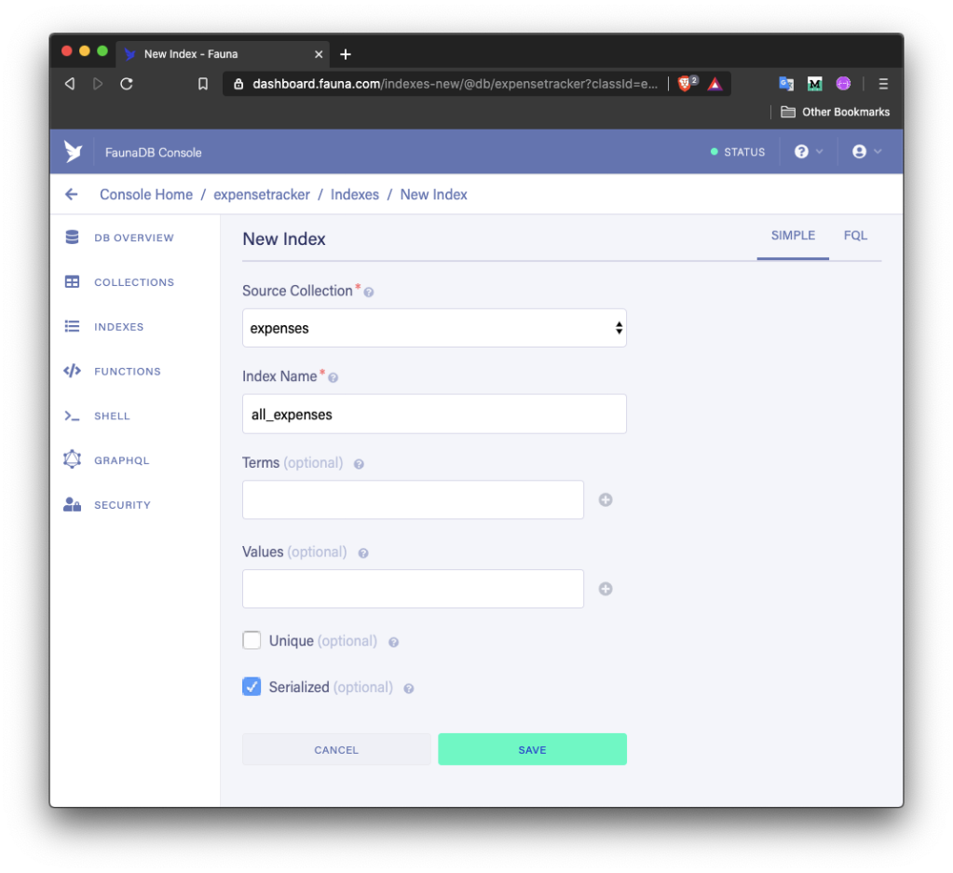Image resolution: width=953 pixels, height=873 pixels.
Task: Add a new value with the plus icon
Action: coord(605,588)
